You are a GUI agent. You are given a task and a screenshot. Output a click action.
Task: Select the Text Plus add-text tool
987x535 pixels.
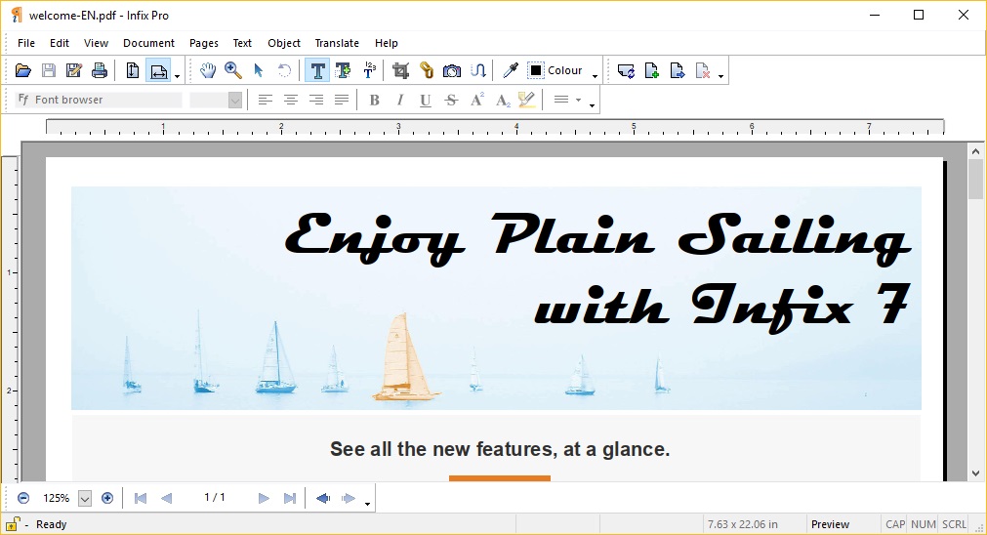pyautogui.click(x=343, y=70)
